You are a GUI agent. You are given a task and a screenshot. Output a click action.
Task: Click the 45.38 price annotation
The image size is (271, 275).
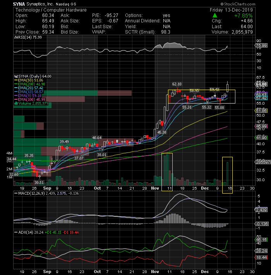tap(162, 132)
